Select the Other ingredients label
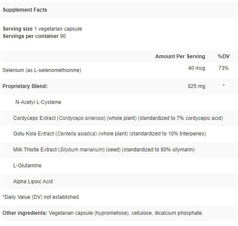Screen dimensions: 238x226 tap(25, 213)
